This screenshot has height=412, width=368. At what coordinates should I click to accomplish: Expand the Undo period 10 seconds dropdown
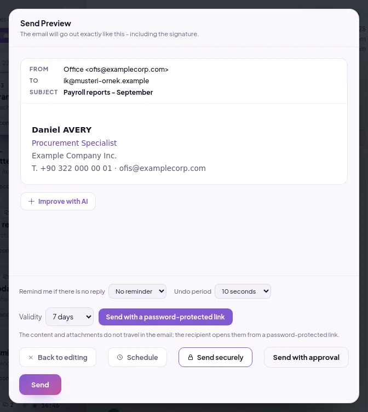click(243, 291)
